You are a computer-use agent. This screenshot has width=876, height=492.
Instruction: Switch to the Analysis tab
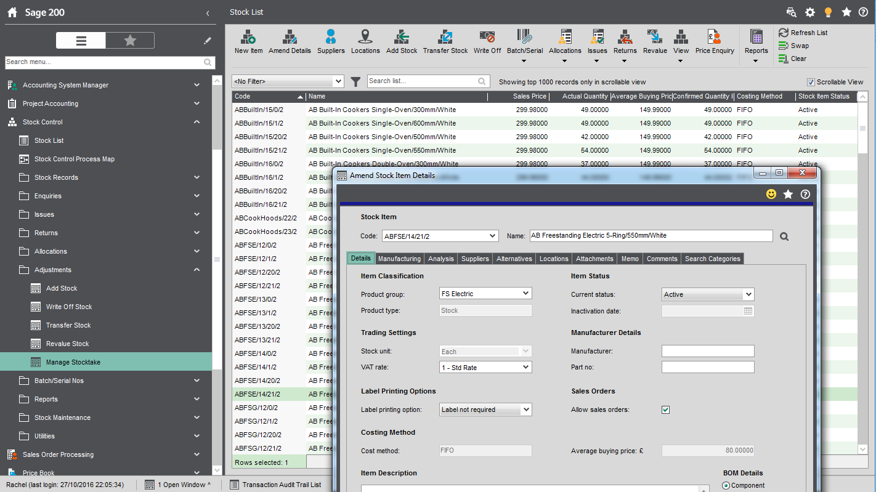tap(441, 259)
